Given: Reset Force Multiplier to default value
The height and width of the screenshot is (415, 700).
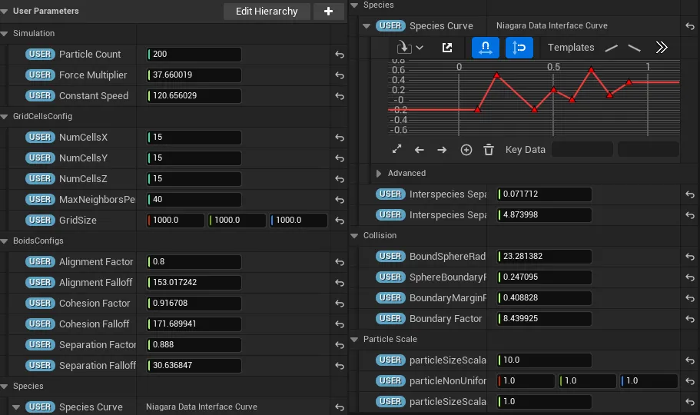Looking at the screenshot, I should pyautogui.click(x=340, y=75).
